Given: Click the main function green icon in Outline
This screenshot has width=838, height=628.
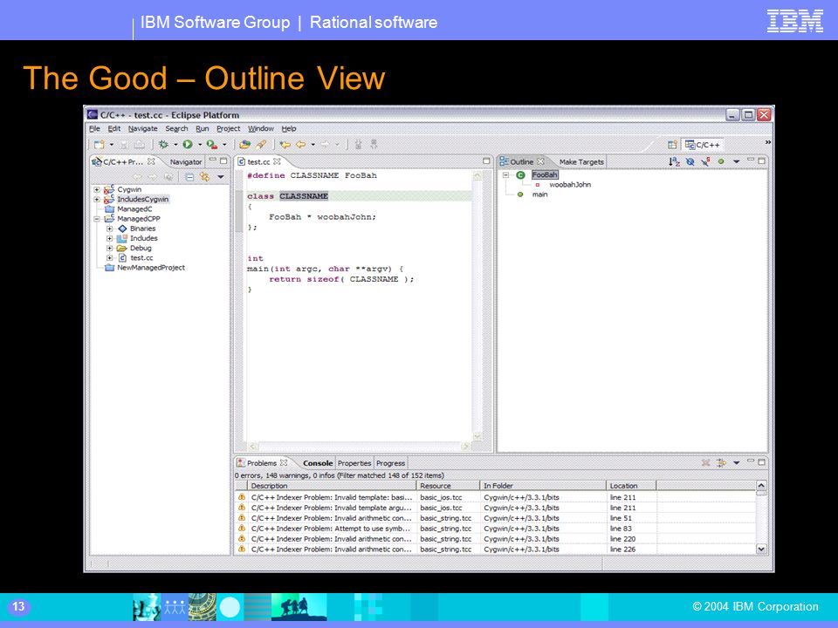Looking at the screenshot, I should (520, 195).
